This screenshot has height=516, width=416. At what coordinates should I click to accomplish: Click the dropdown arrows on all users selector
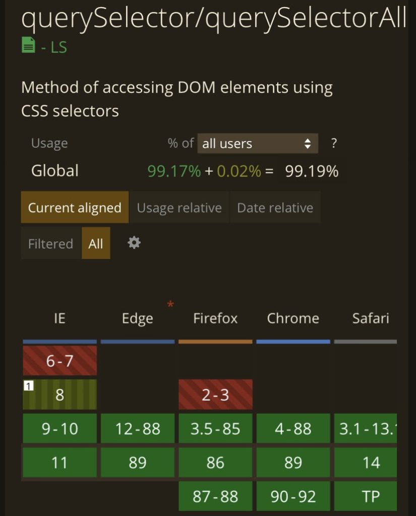[308, 144]
